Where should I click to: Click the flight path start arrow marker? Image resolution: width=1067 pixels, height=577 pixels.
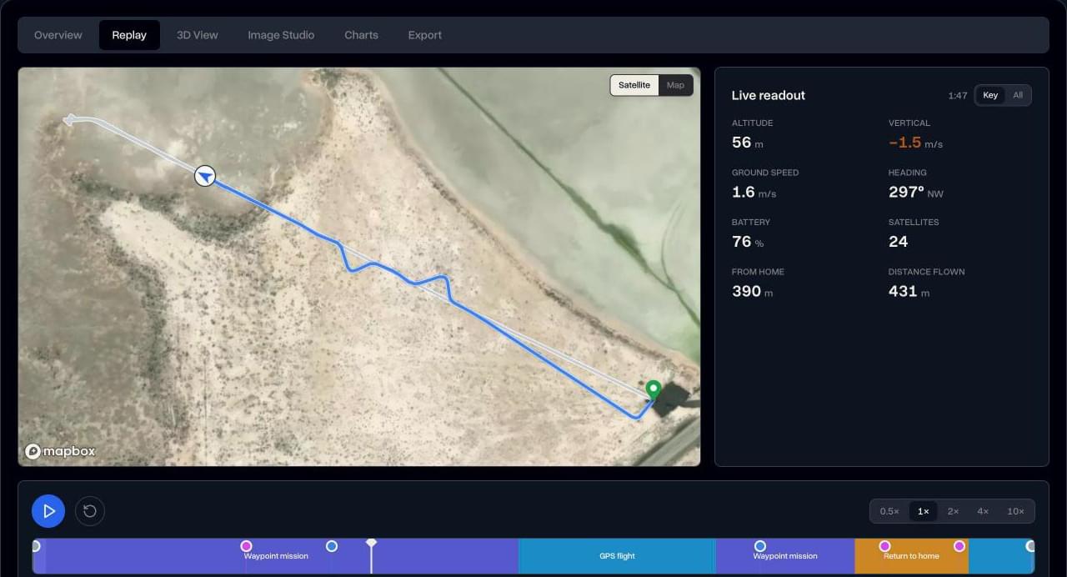tap(68, 120)
